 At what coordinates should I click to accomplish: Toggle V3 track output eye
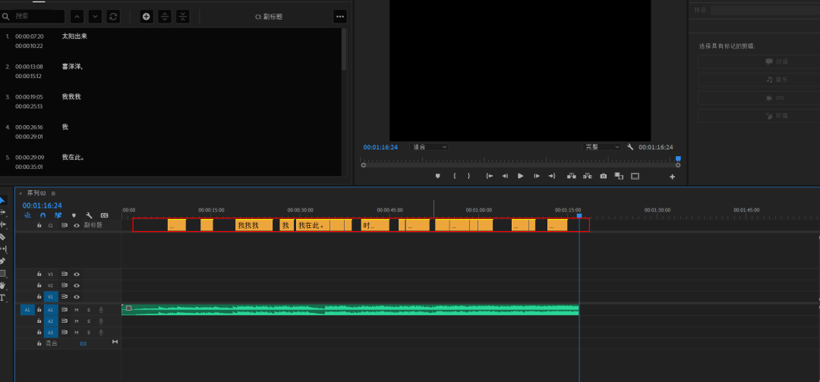pos(77,274)
